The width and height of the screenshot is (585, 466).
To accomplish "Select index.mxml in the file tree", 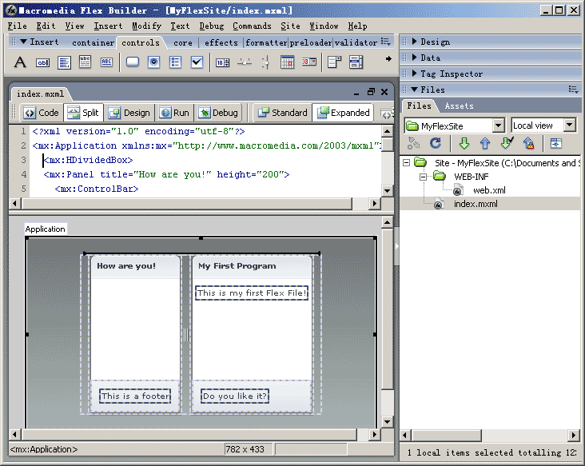I will pyautogui.click(x=476, y=204).
